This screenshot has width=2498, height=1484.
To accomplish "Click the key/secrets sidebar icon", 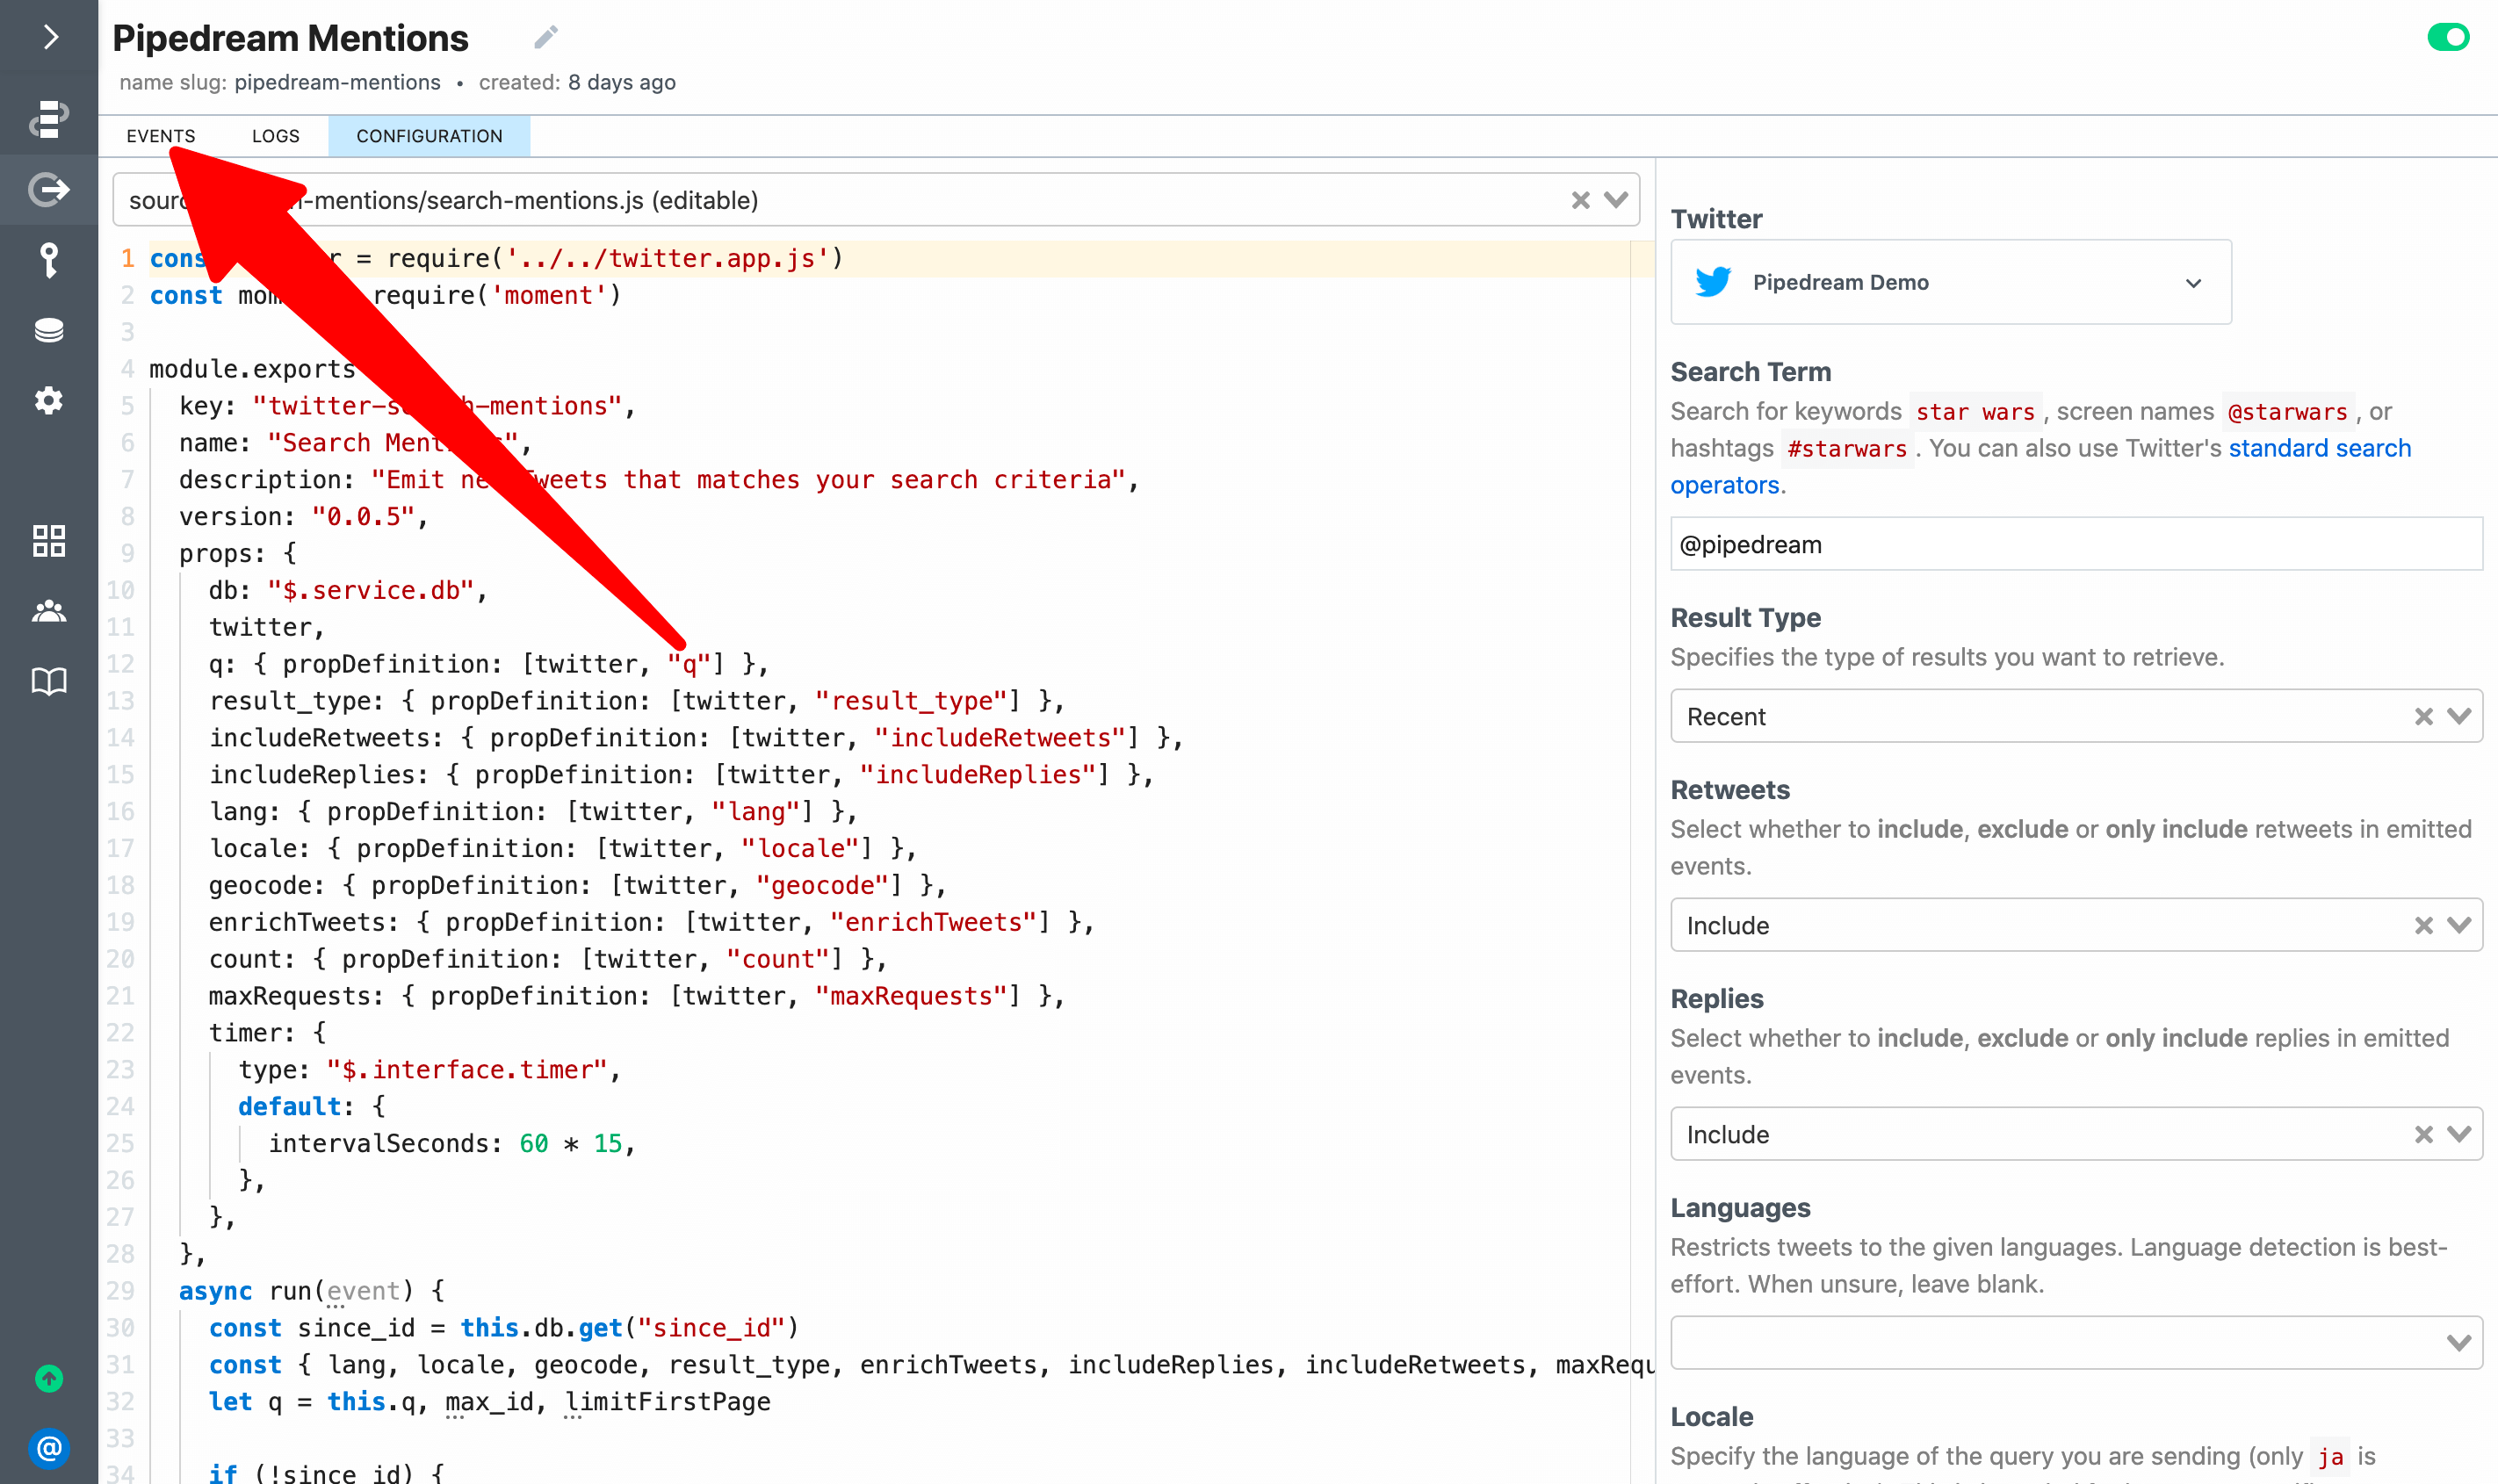I will pos(47,260).
